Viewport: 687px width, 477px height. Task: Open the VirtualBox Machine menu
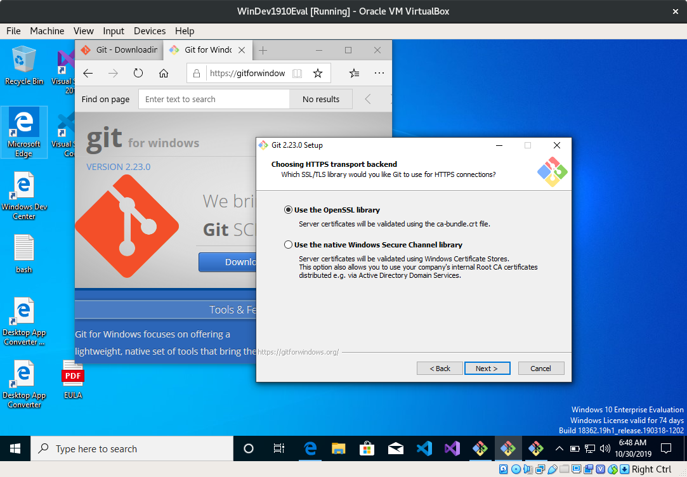(47, 30)
